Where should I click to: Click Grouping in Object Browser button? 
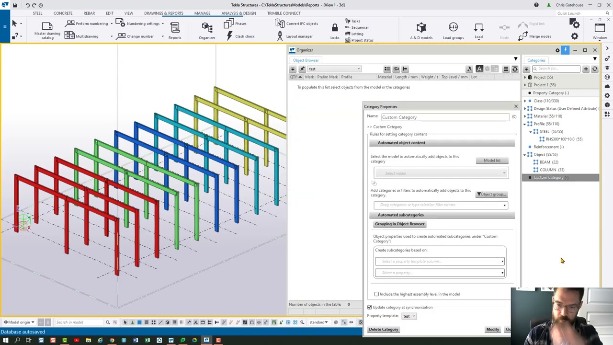pos(399,224)
